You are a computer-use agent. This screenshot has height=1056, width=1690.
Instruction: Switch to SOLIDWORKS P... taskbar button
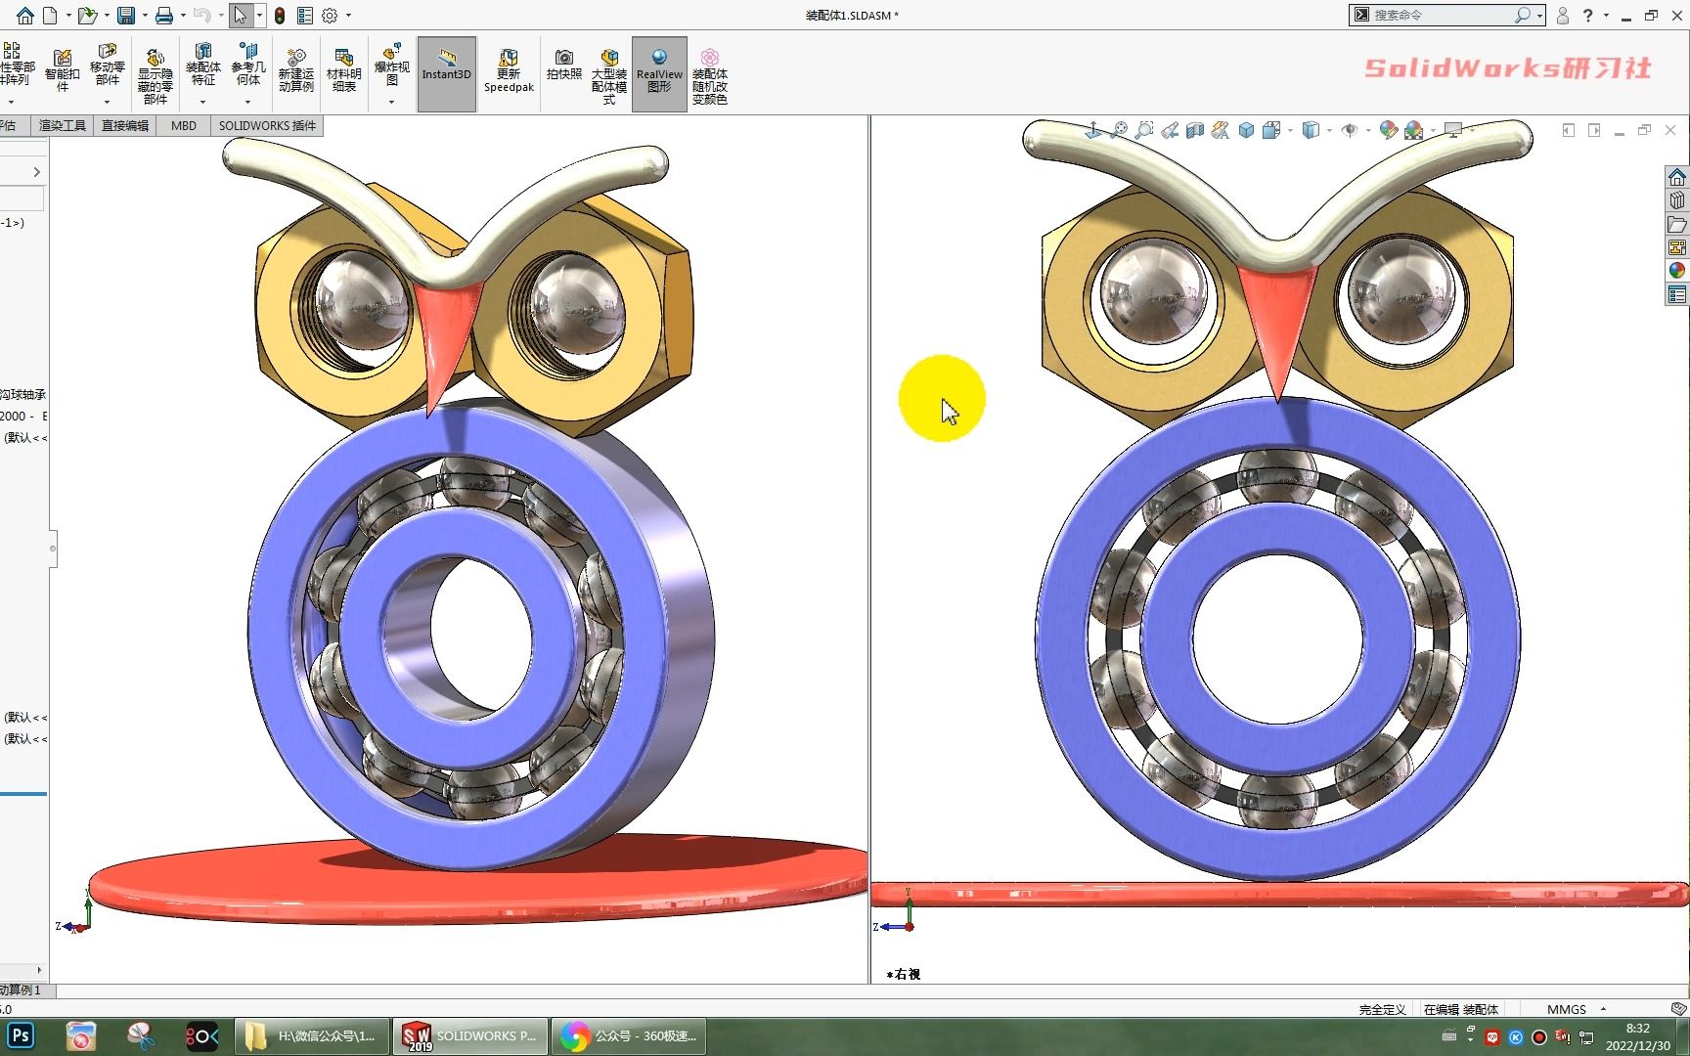click(470, 1035)
